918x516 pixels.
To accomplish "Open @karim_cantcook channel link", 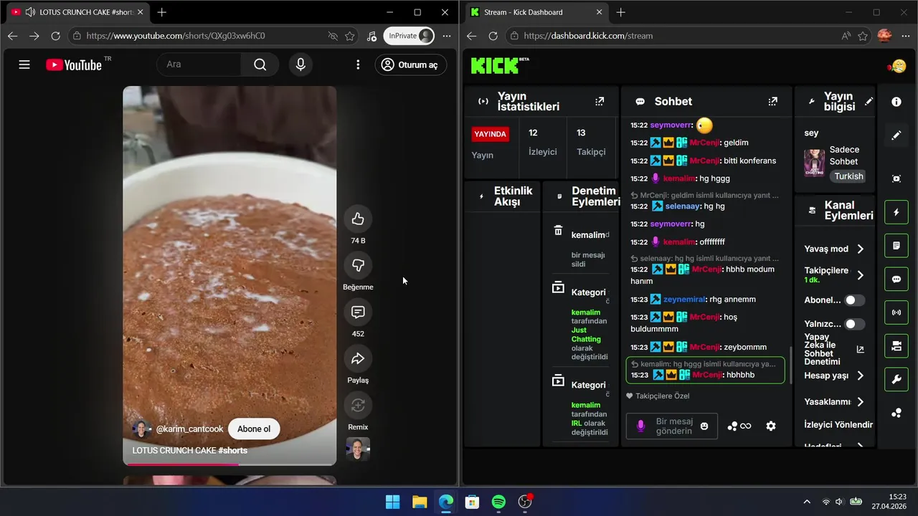I will [189, 429].
